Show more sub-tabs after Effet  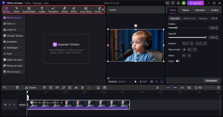pos(217,19)
